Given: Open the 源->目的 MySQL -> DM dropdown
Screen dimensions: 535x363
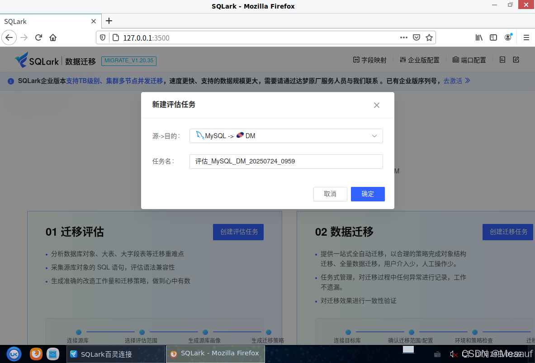Looking at the screenshot, I should pos(286,136).
